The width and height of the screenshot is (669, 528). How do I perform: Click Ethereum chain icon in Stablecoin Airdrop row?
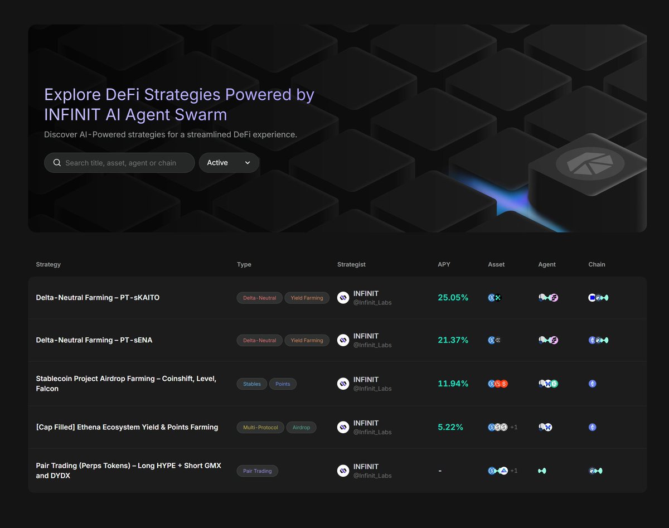tap(593, 384)
